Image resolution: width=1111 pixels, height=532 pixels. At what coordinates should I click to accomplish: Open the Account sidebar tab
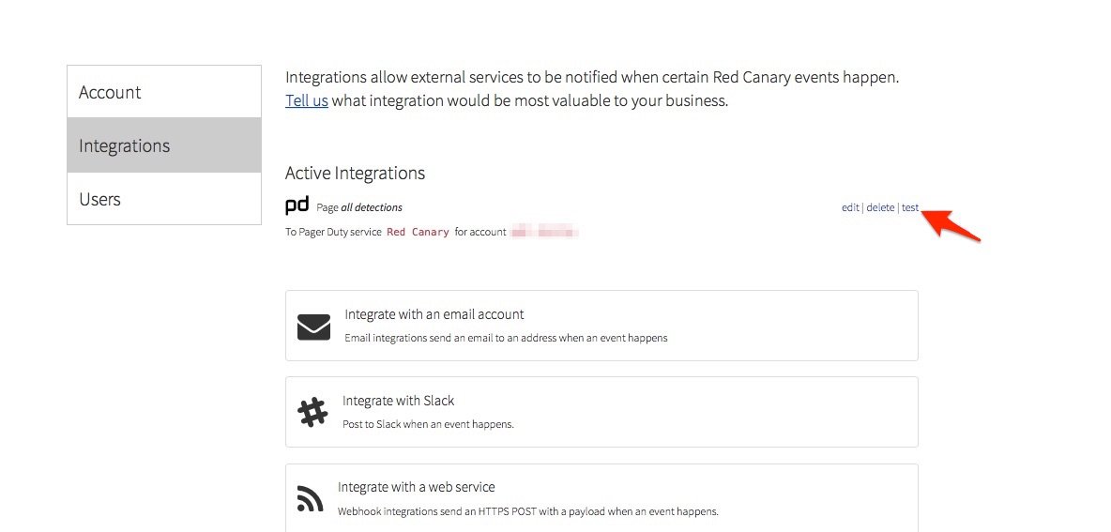point(164,92)
